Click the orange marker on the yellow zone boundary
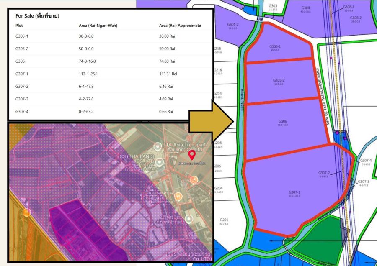377x266 pixels. (27, 212)
